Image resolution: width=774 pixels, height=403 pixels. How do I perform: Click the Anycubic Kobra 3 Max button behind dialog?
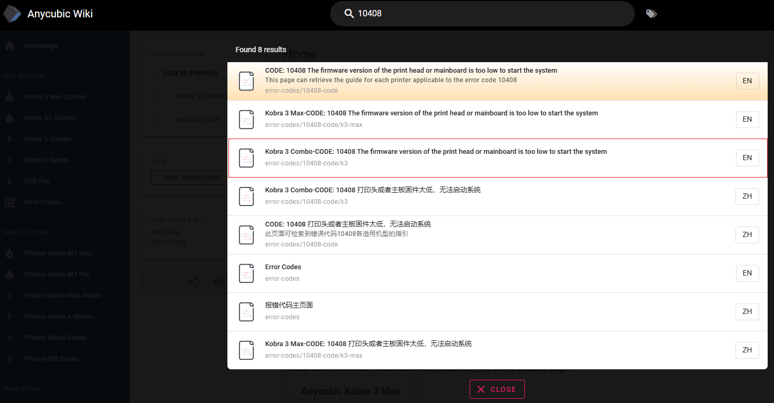(x=350, y=391)
